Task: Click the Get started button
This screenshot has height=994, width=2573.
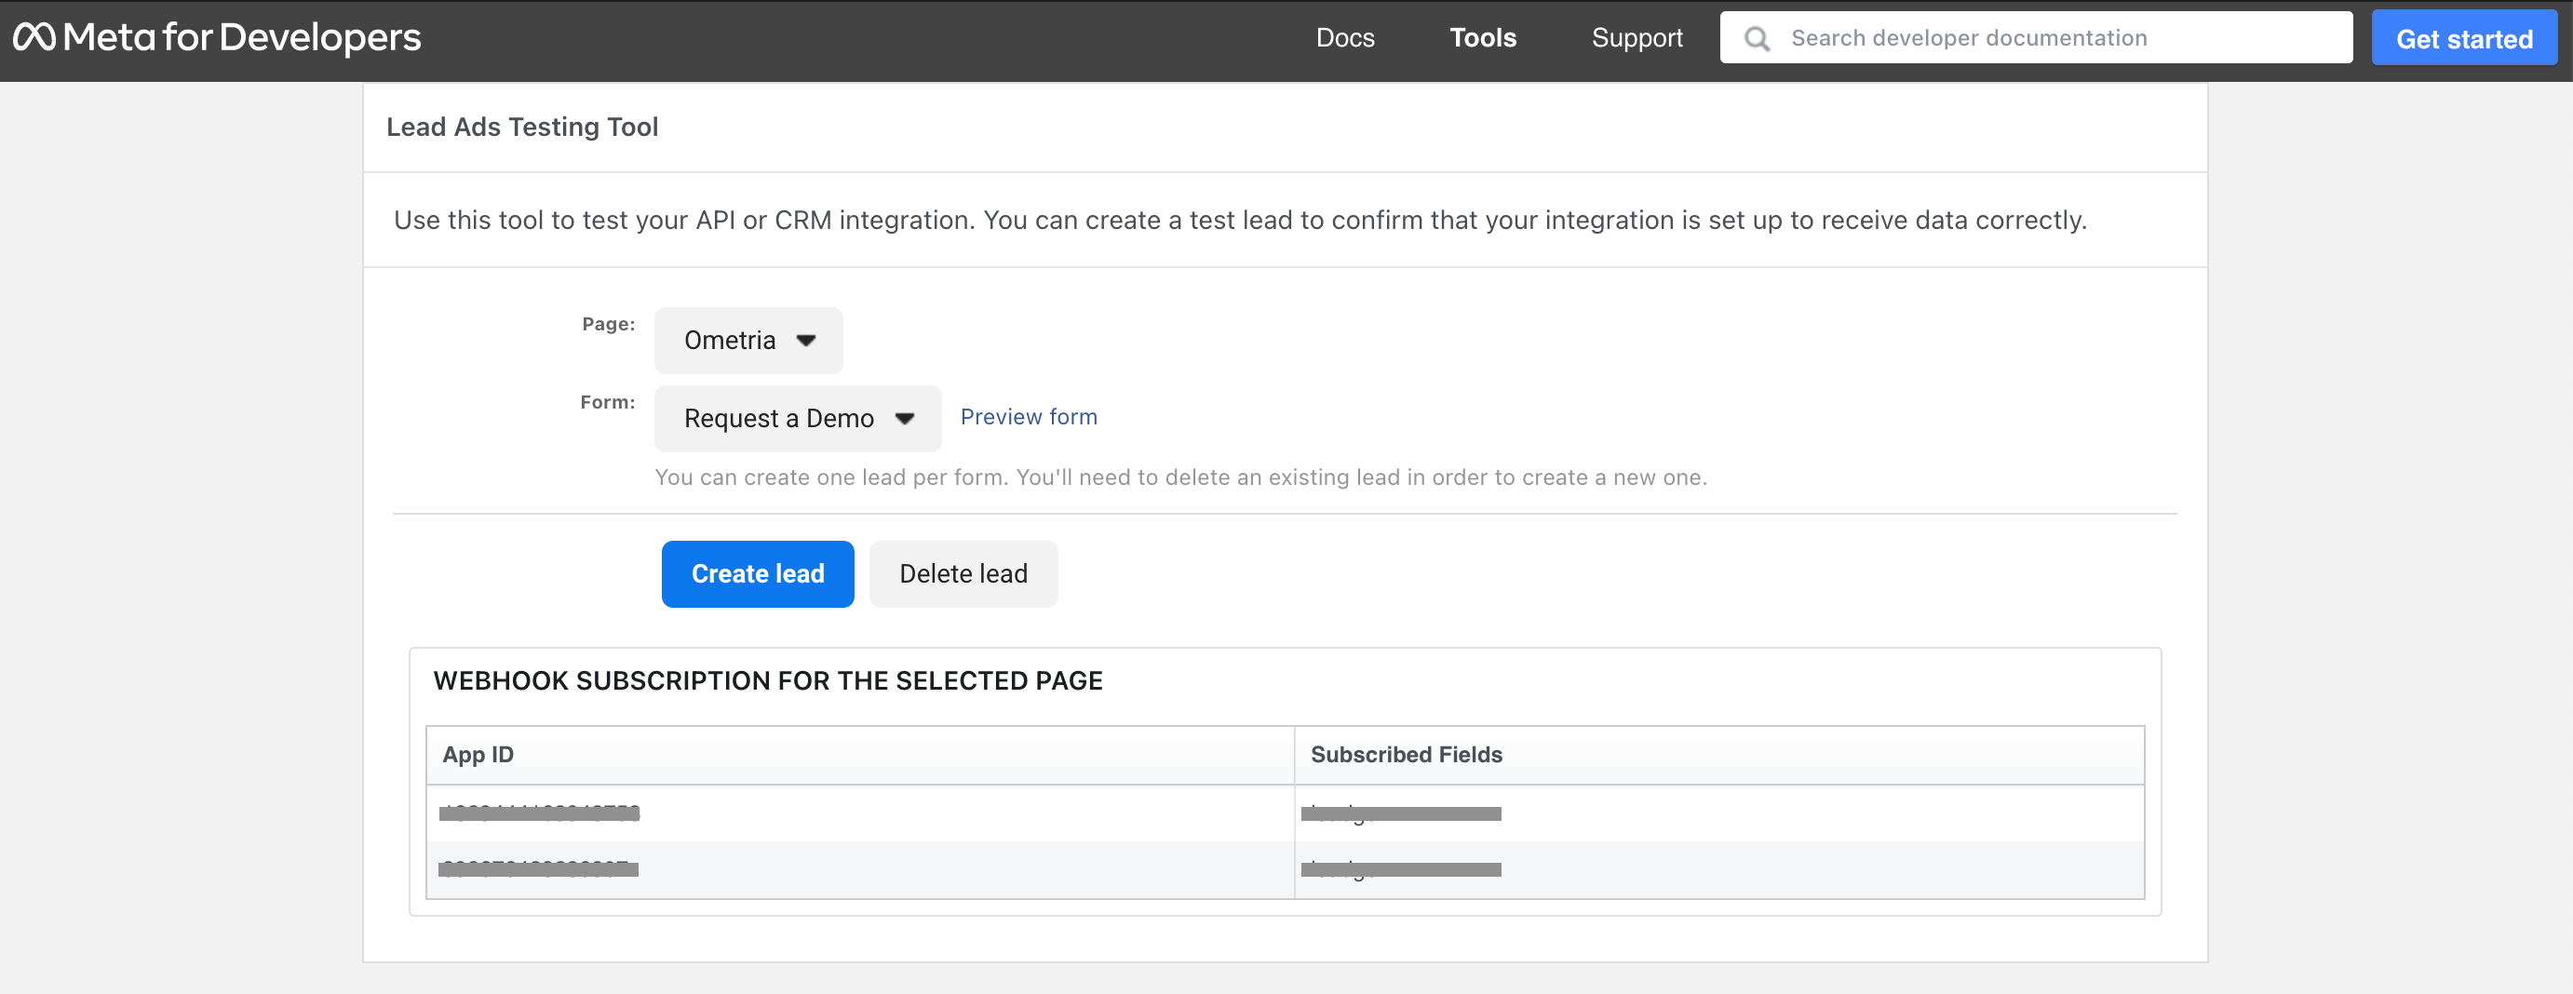Action: [2463, 38]
